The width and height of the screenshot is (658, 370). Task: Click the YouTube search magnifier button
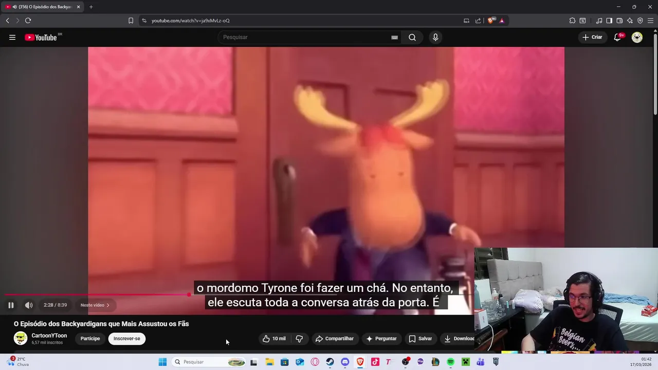(x=412, y=37)
